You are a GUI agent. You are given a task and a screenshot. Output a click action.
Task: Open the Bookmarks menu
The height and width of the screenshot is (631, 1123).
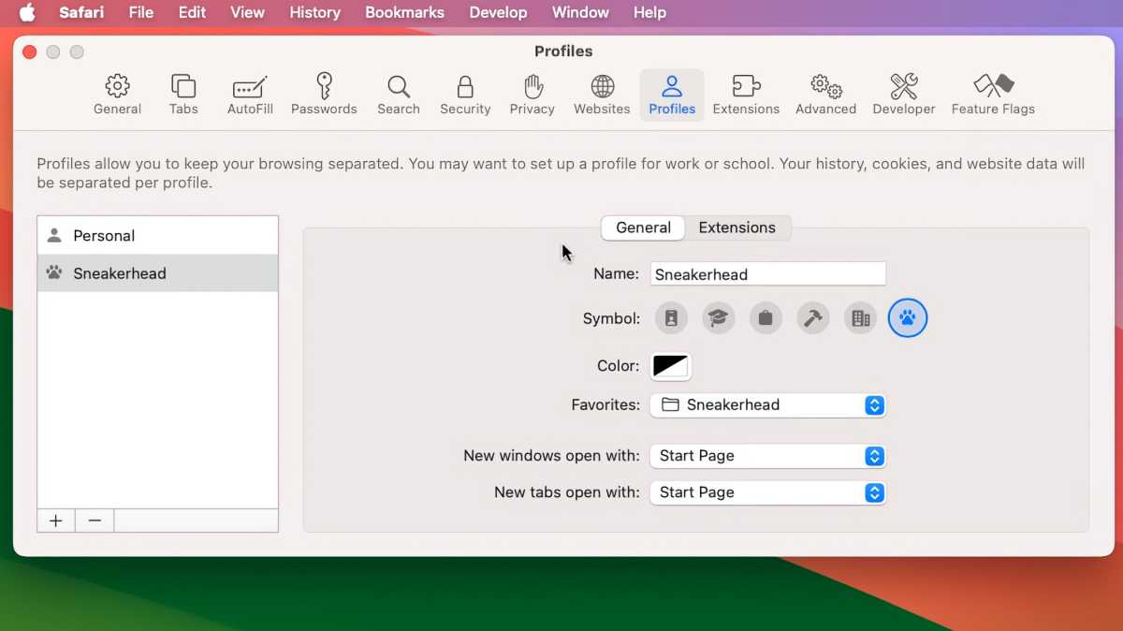[404, 12]
